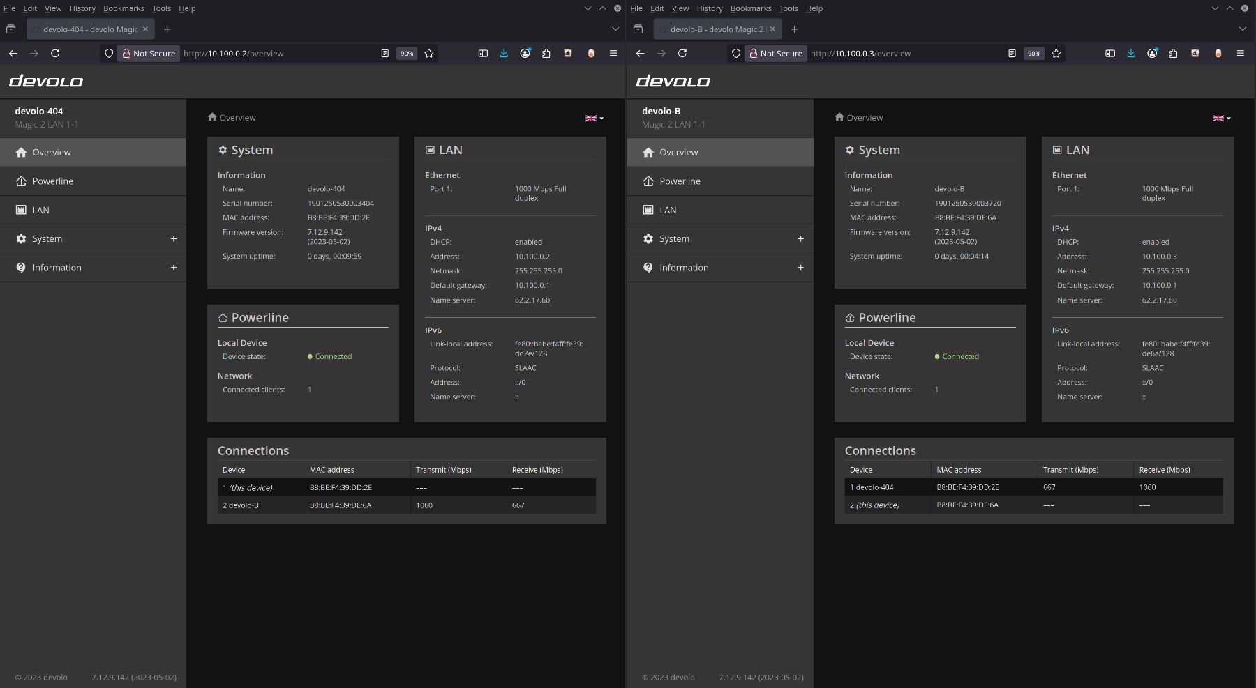Reset 90% zoom in devolo-B window
Image resolution: width=1256 pixels, height=688 pixels.
[x=1034, y=53]
